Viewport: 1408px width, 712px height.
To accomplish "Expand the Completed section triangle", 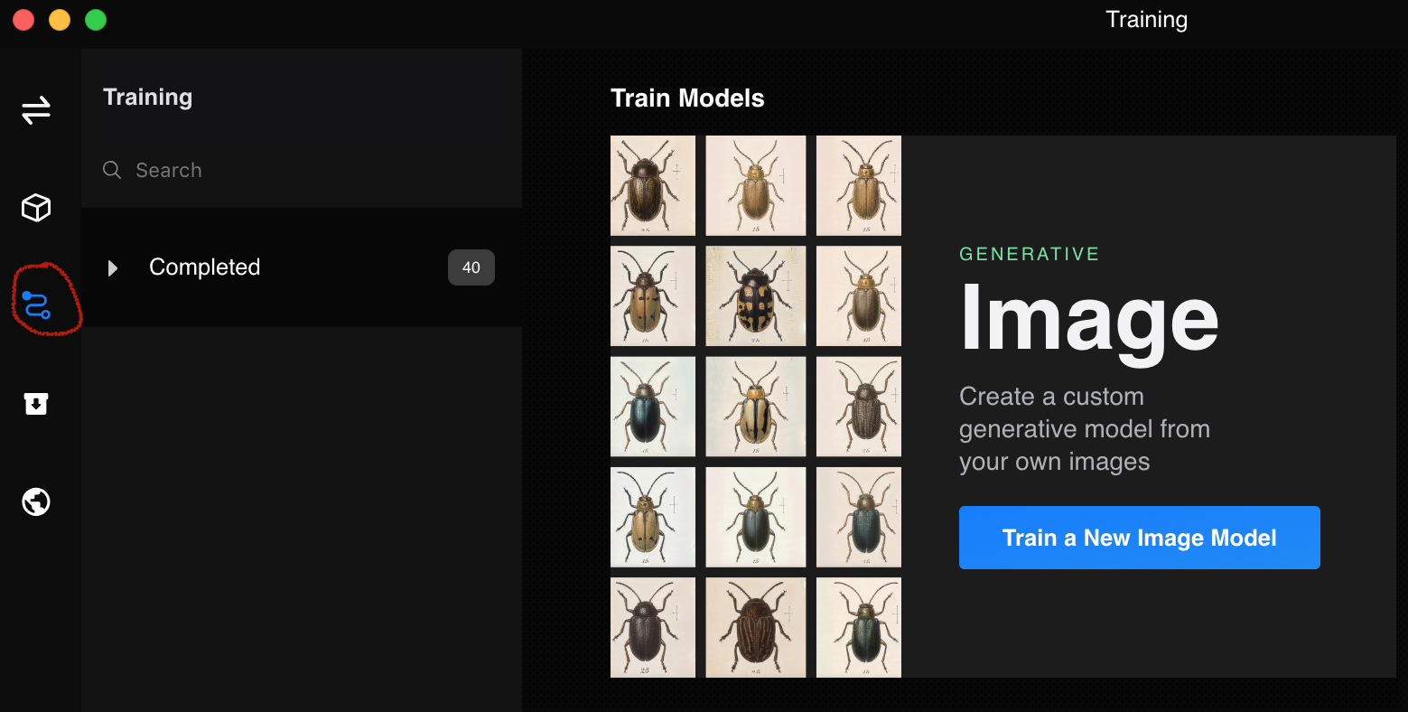I will [113, 267].
